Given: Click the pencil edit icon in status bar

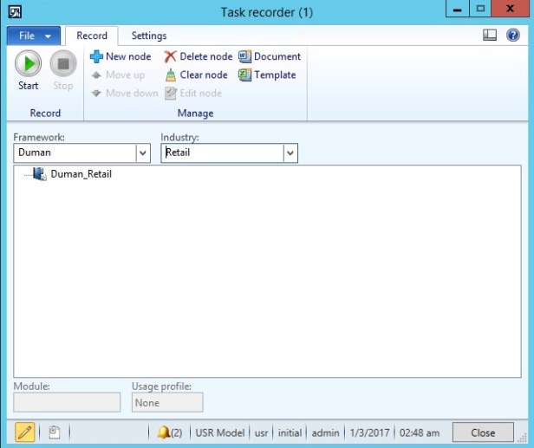Looking at the screenshot, I should coord(25,432).
